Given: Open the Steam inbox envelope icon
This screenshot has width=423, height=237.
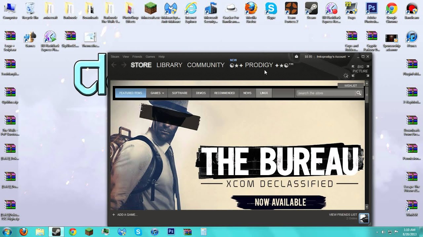Looking at the screenshot, I should (296, 57).
